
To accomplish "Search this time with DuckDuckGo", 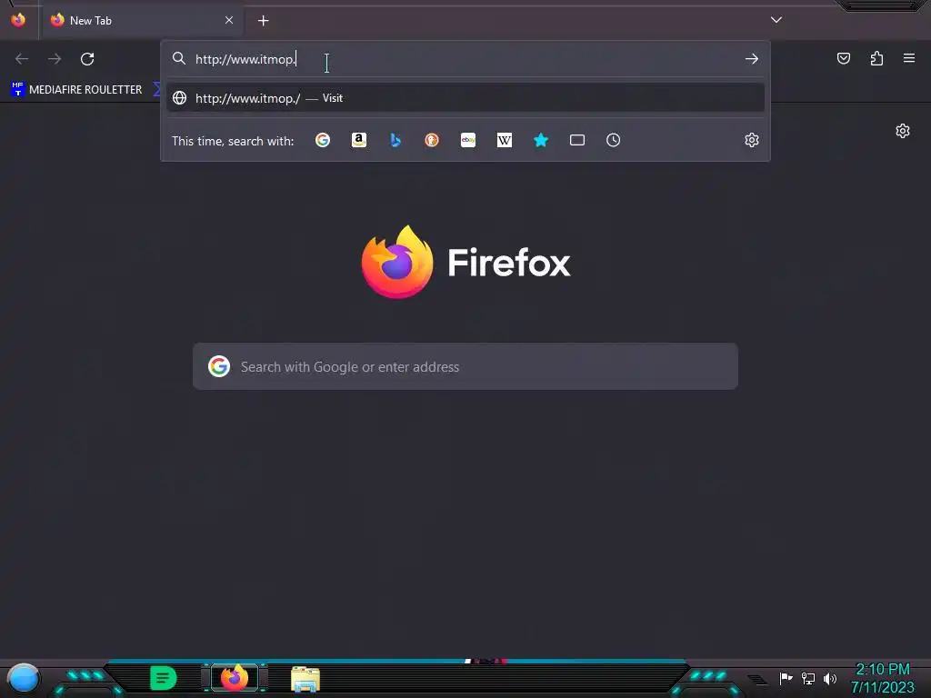I will (432, 140).
